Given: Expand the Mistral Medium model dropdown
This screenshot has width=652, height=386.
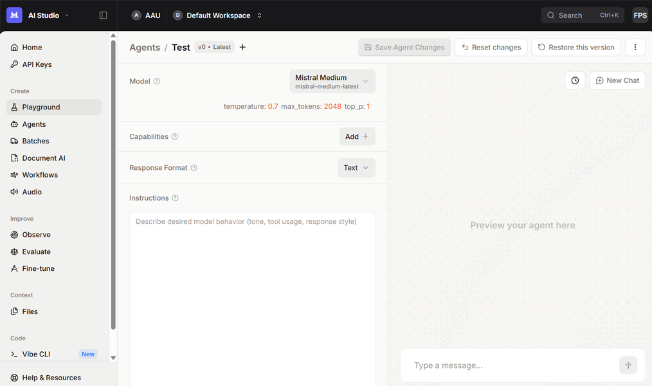Looking at the screenshot, I should [x=332, y=82].
